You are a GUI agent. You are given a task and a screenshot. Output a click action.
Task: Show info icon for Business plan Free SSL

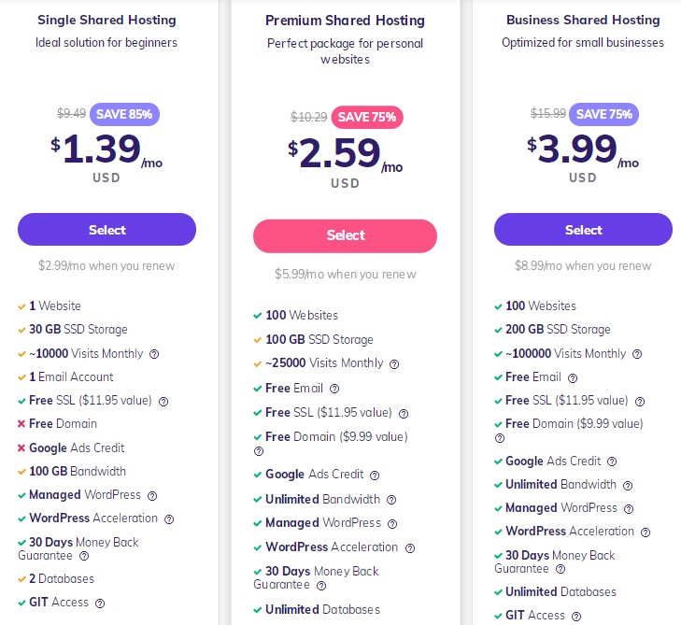(x=640, y=401)
